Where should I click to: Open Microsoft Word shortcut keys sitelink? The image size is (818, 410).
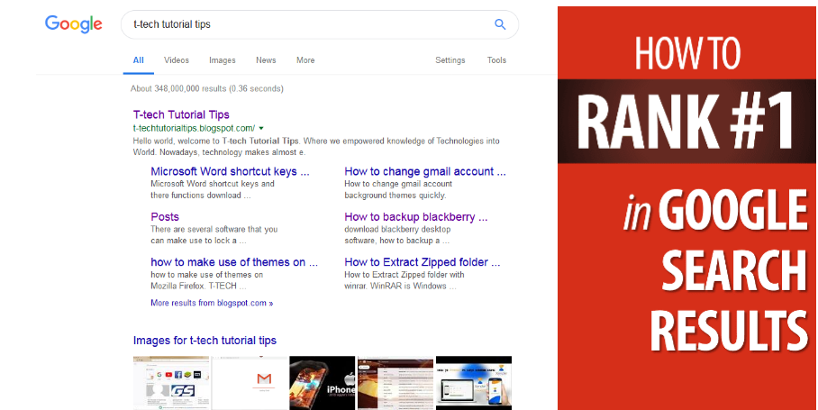[x=230, y=171]
